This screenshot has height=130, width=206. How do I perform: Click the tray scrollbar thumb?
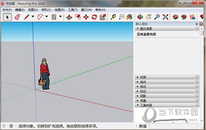point(202,33)
